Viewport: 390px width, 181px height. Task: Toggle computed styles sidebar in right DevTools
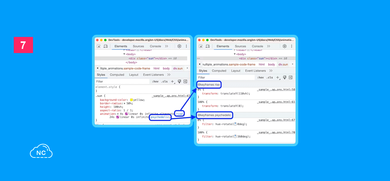pos(291,77)
